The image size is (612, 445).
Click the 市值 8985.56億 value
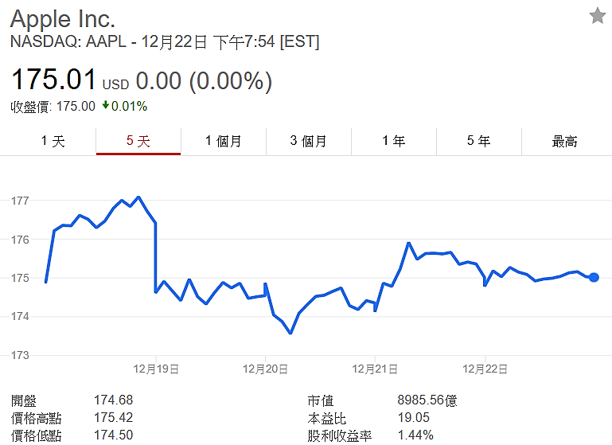[427, 400]
